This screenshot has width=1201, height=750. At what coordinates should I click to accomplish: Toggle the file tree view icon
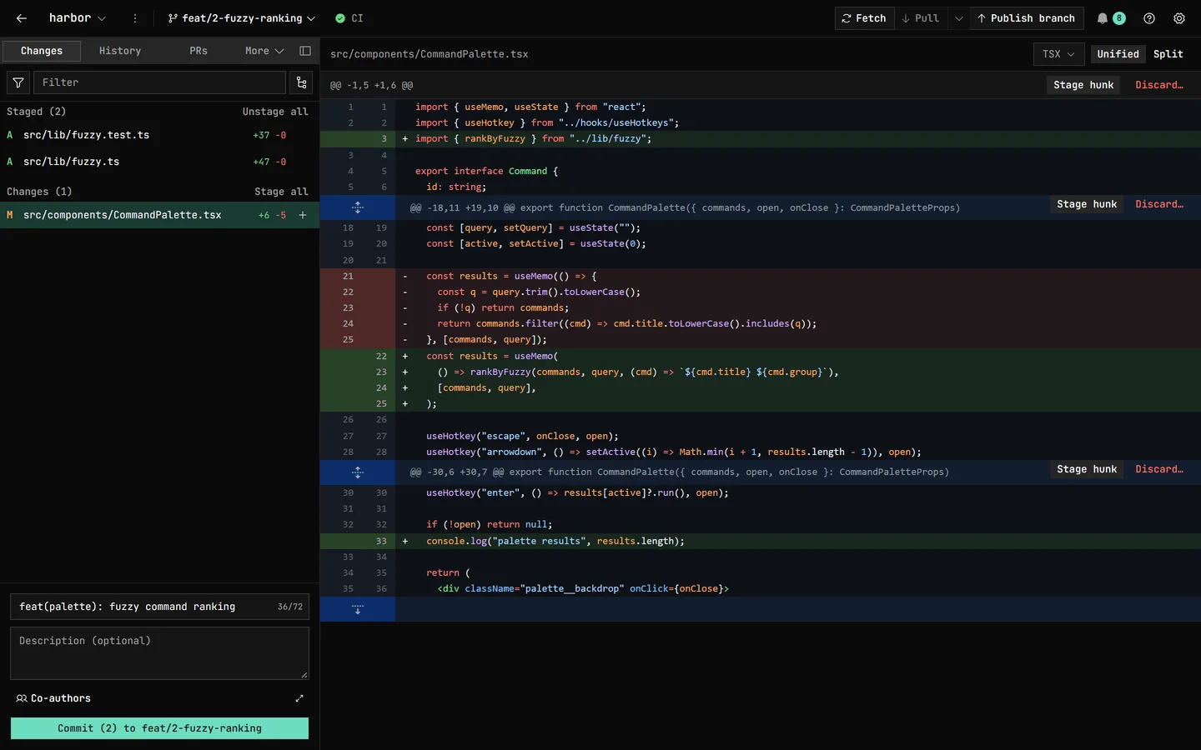click(302, 82)
